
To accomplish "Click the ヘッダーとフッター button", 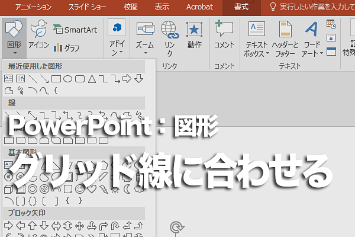I will (285, 39).
